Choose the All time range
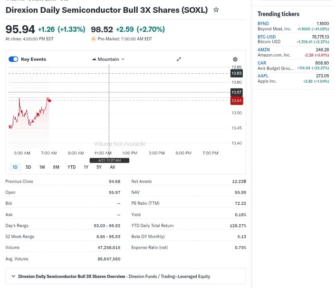This screenshot has width=335, height=288. [x=112, y=167]
